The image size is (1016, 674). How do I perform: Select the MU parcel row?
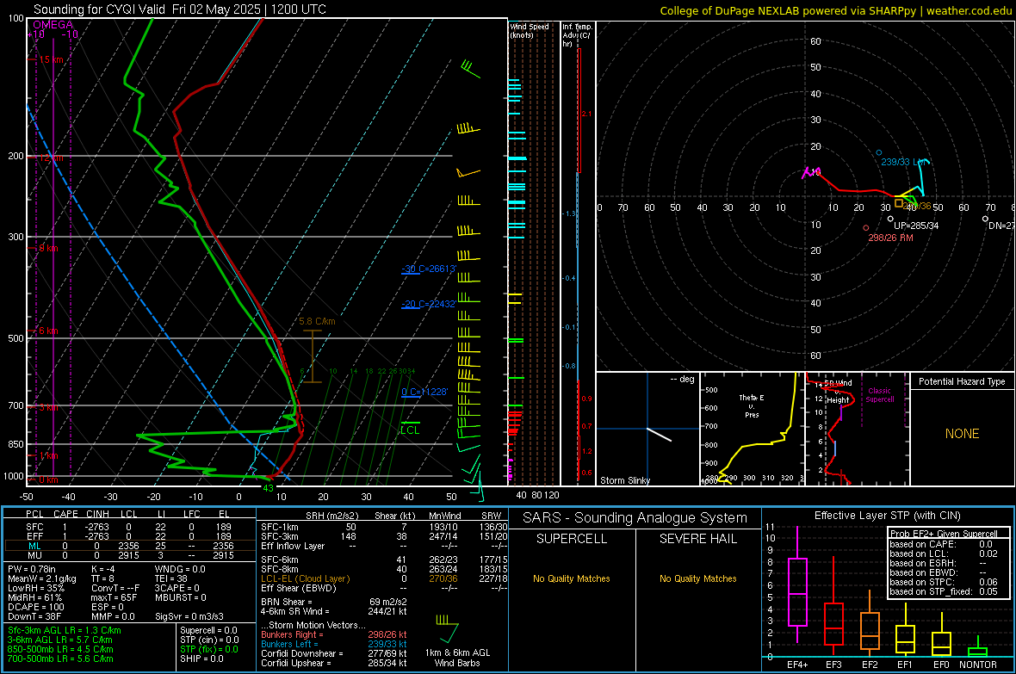coord(129,555)
